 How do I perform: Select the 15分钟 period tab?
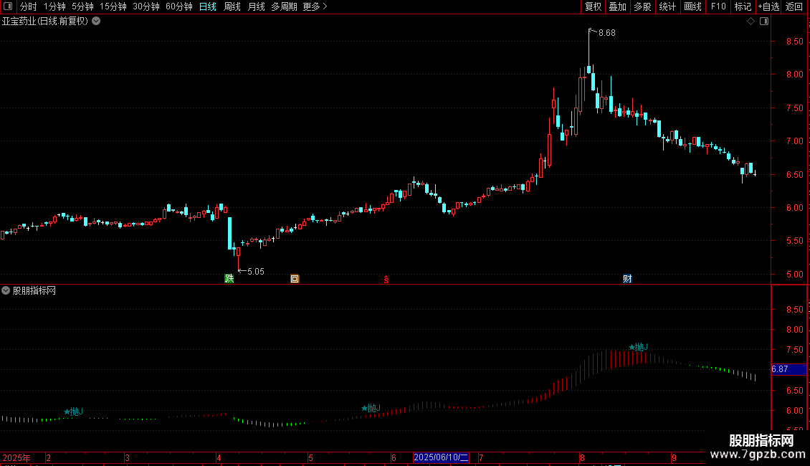pos(113,6)
